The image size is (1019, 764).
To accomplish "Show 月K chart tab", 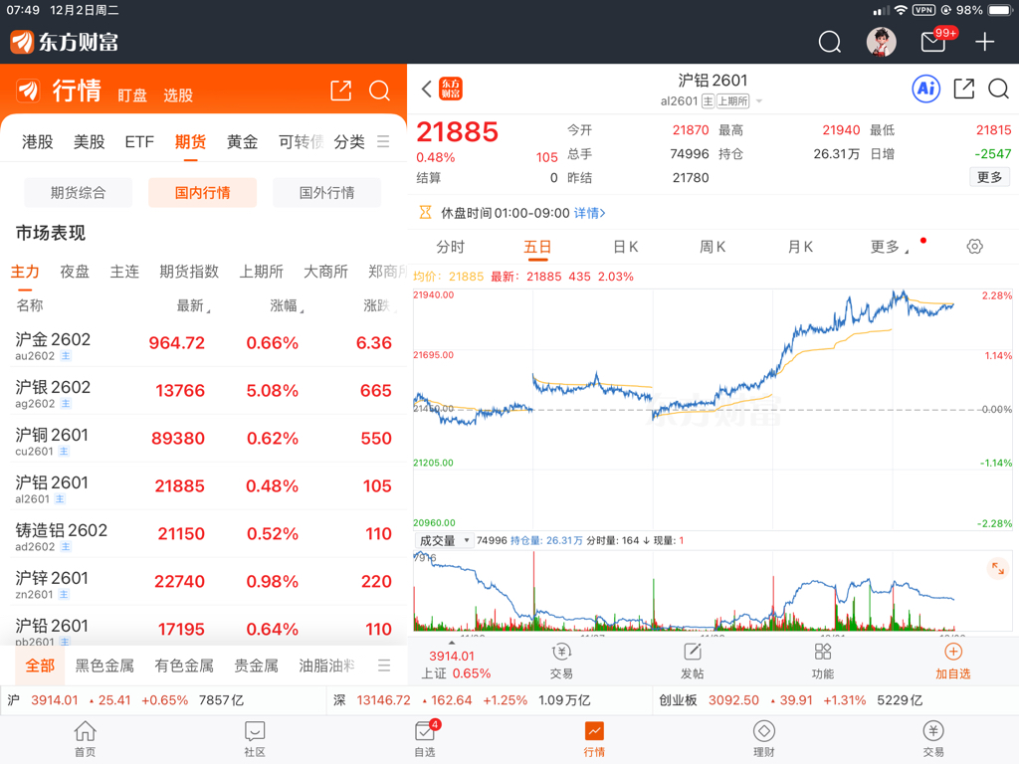I will click(x=800, y=247).
